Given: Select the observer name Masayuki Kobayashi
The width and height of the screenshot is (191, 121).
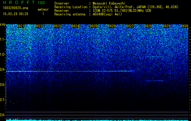Looking at the screenshot, I should click(109, 3).
